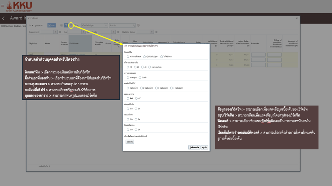Go back using the Award page arrow
Screen dimensions: 332x186
pyautogui.click(x=4, y=18)
